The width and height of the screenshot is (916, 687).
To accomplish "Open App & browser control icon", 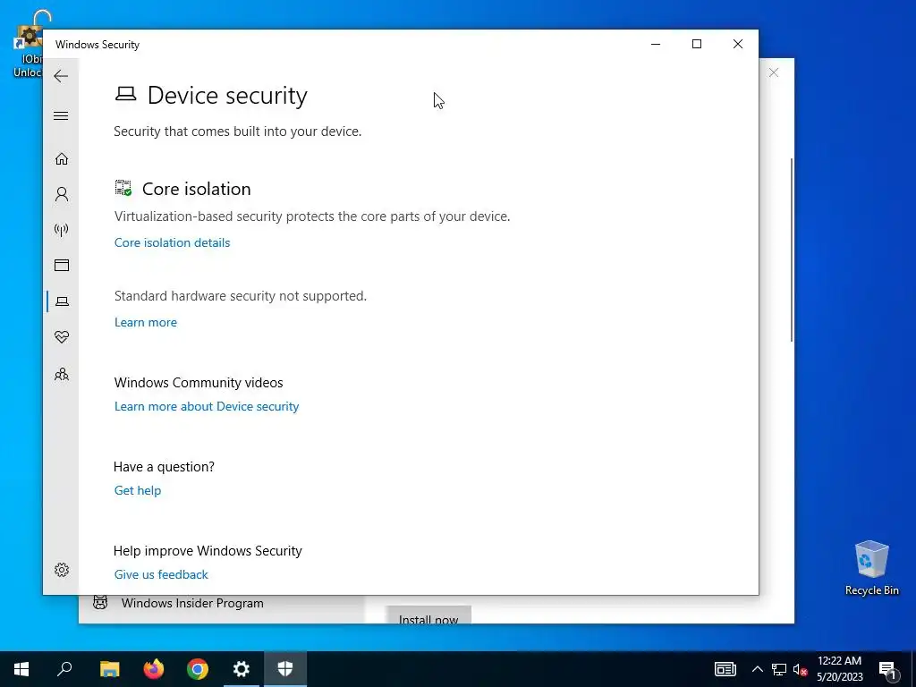I will click(x=62, y=265).
